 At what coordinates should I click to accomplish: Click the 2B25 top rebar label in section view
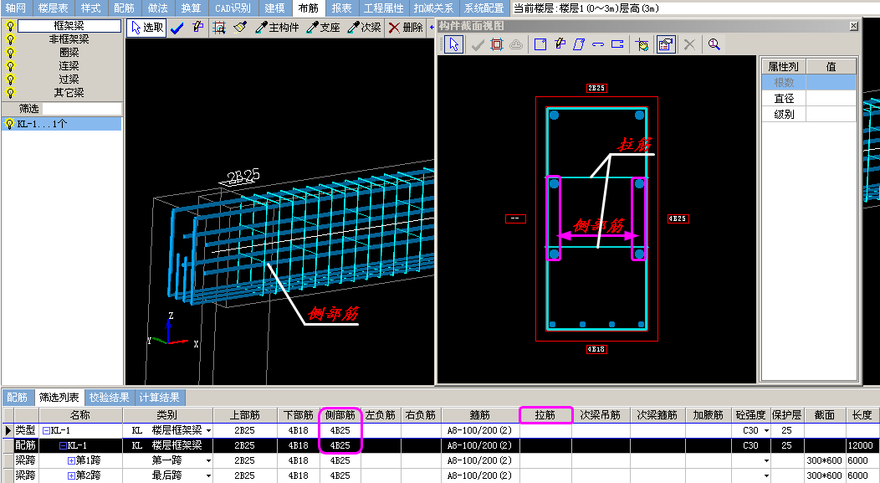click(x=596, y=88)
